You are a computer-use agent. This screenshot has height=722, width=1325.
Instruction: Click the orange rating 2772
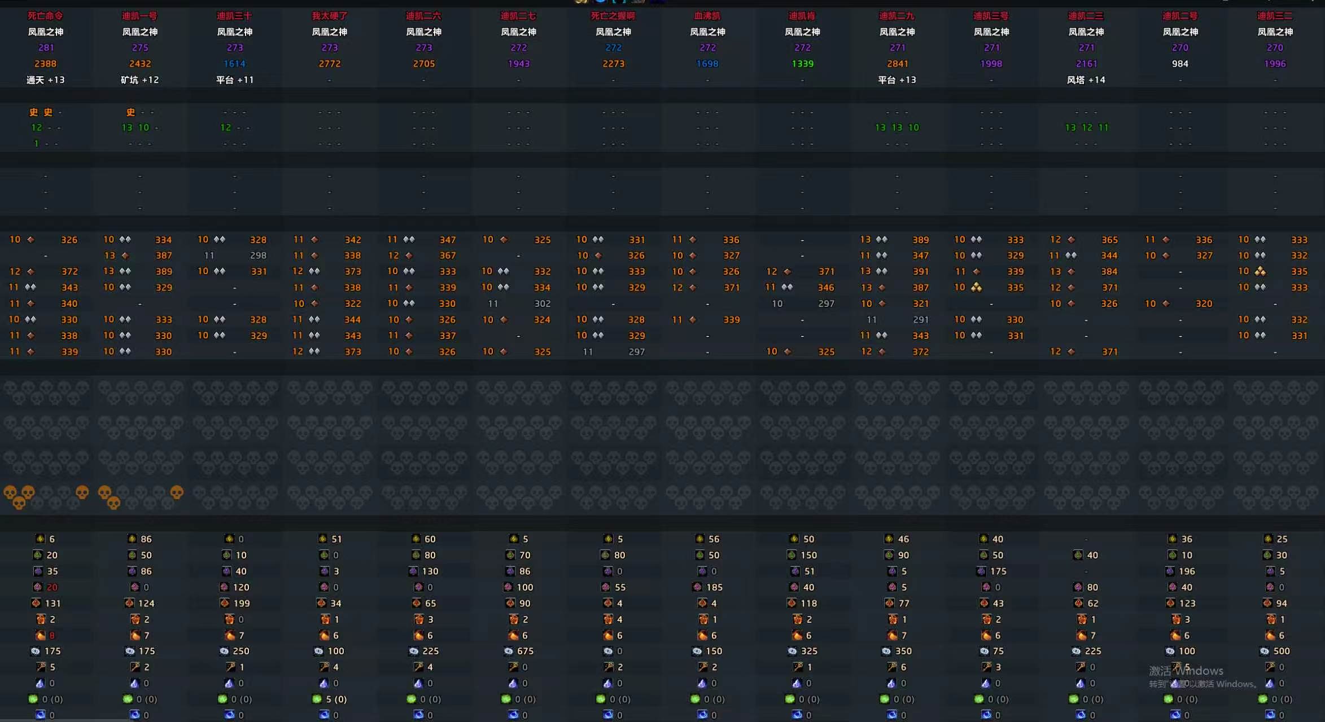pyautogui.click(x=330, y=64)
